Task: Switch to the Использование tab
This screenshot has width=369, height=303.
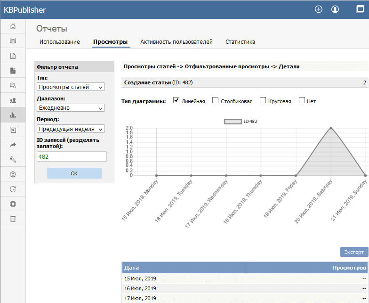Action: pyautogui.click(x=59, y=41)
